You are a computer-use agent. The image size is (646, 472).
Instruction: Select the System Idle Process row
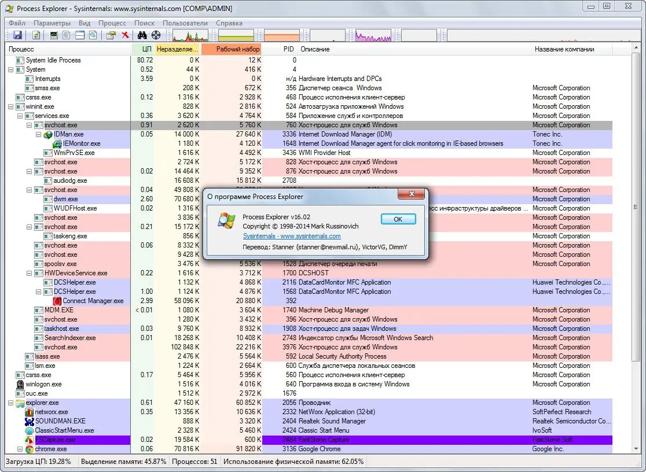[x=309, y=60]
